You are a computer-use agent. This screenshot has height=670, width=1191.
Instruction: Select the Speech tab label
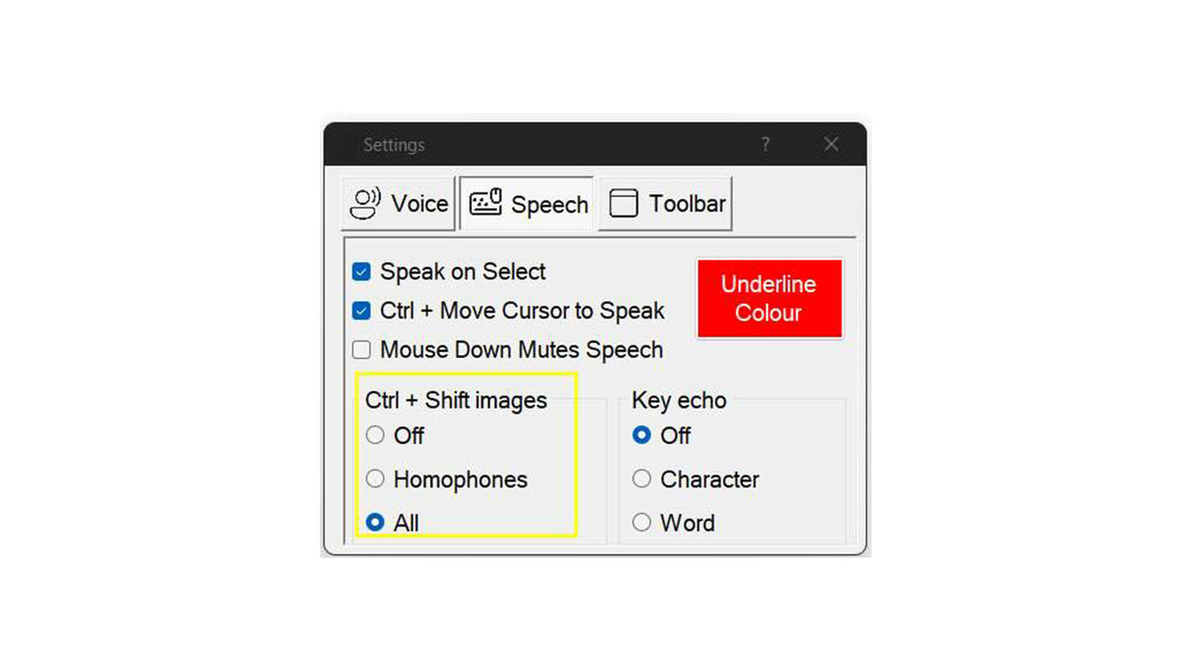(550, 204)
